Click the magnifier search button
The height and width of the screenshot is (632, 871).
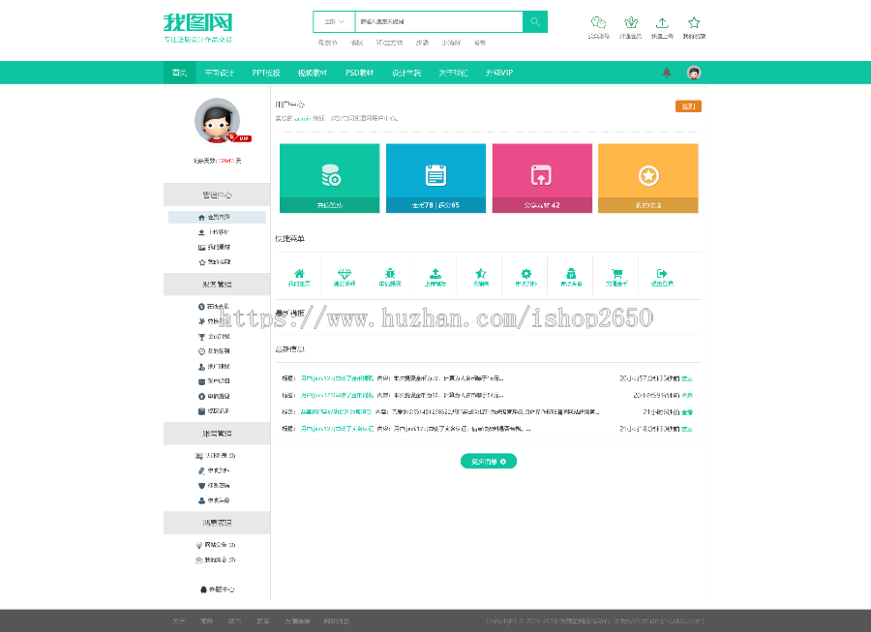pyautogui.click(x=535, y=21)
